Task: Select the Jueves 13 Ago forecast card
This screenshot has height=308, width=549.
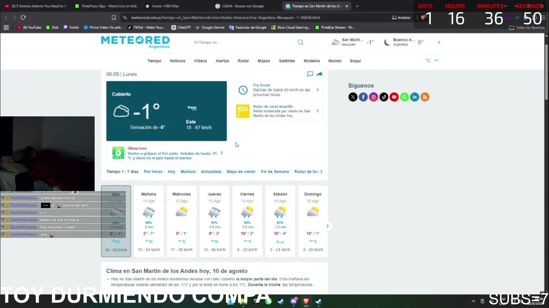Action: coord(214,221)
